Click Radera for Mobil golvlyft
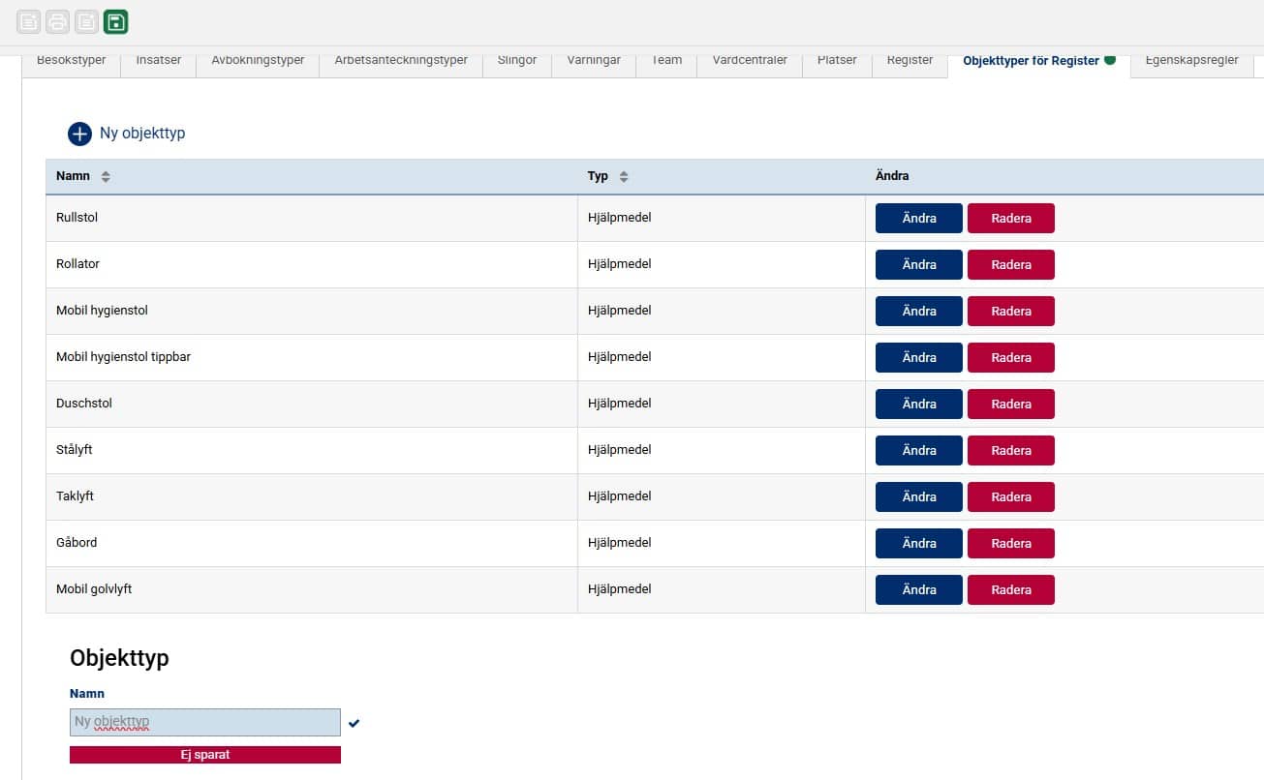 click(1010, 589)
